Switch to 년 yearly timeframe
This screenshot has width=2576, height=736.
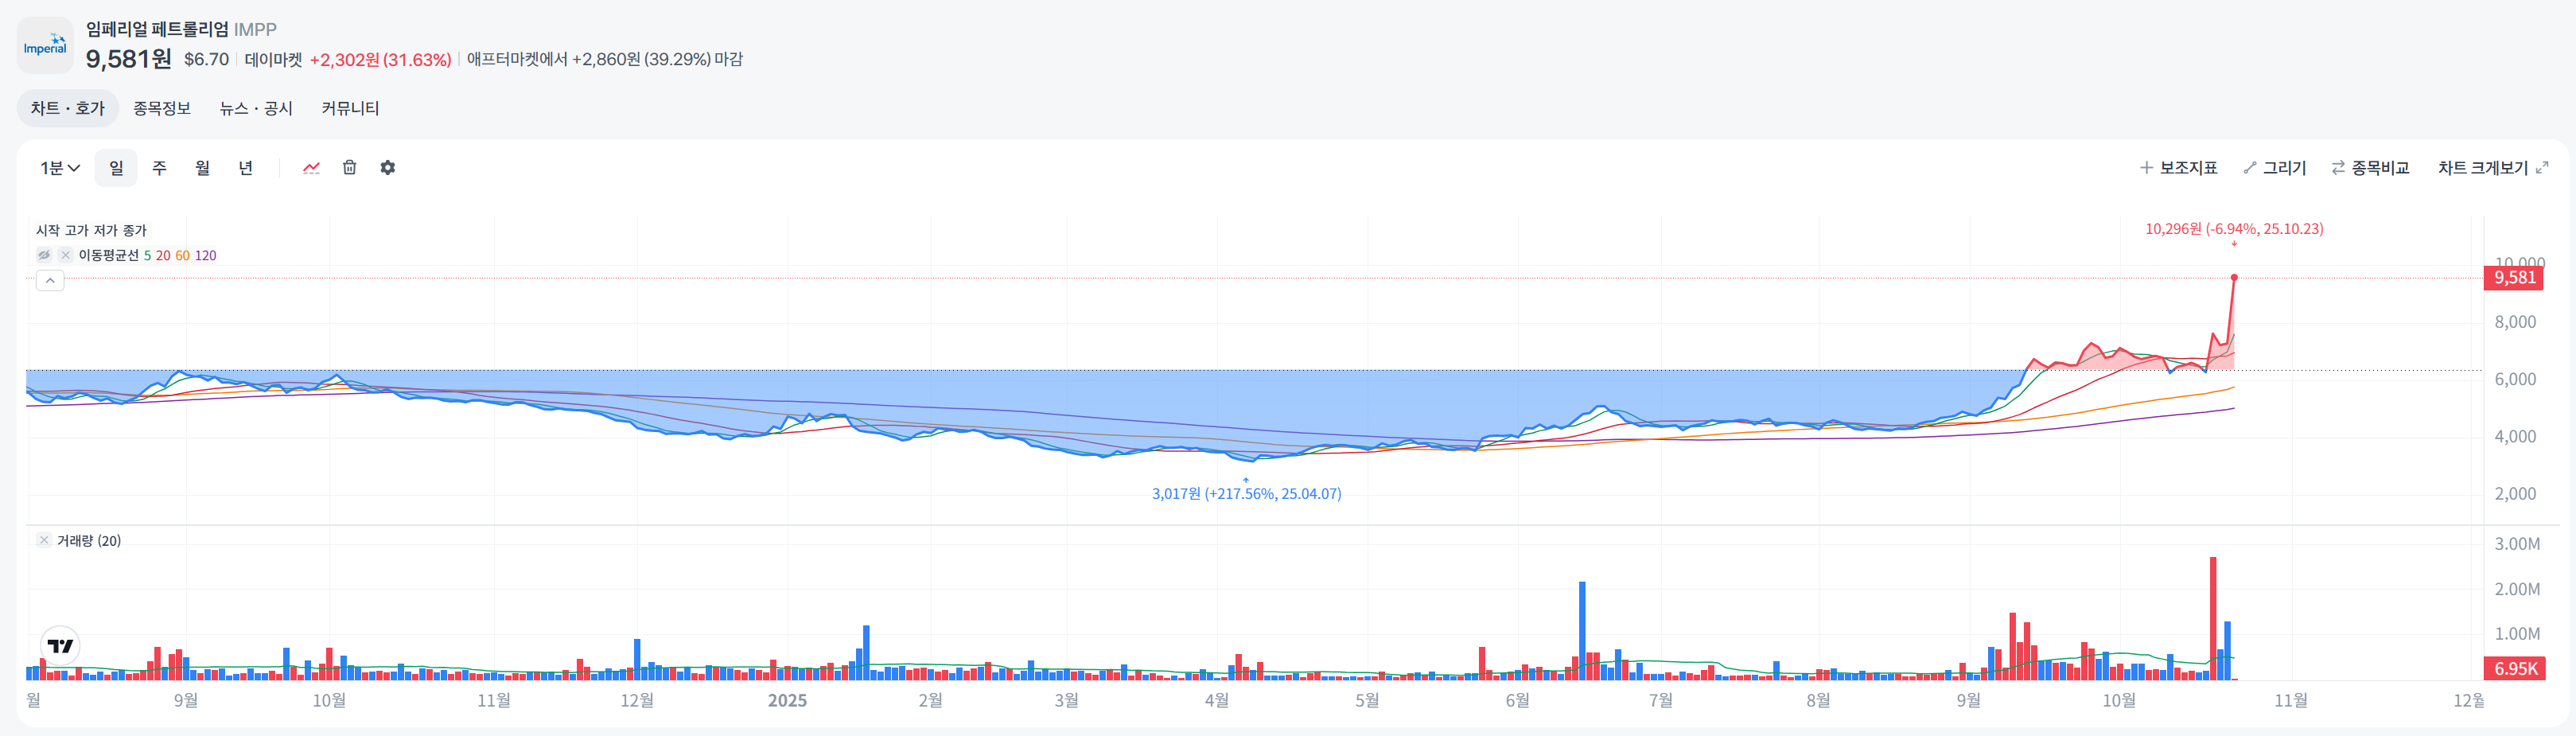tap(245, 168)
